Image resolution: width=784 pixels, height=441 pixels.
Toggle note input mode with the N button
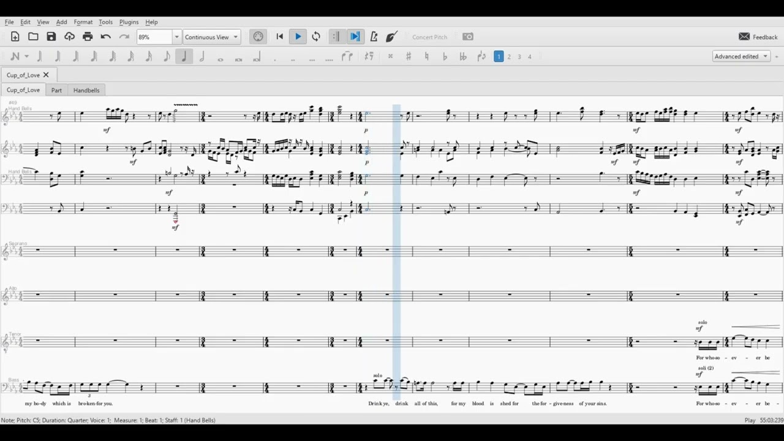(x=15, y=56)
